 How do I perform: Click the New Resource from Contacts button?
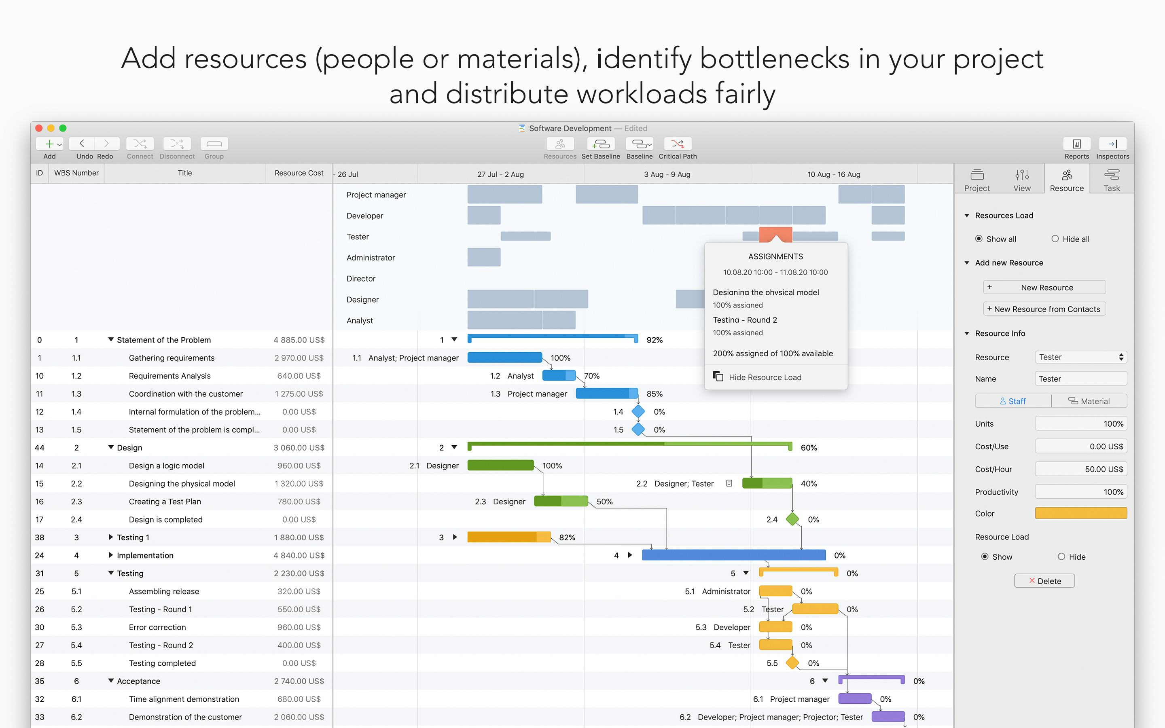pos(1044,309)
